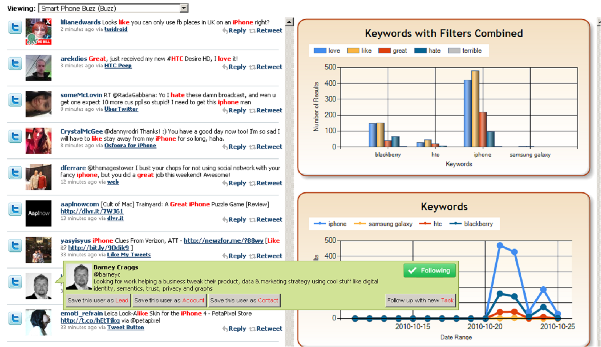The height and width of the screenshot is (347, 601).
Task: Click Twitter icon beside emoti_refrain tweet
Action: (x=15, y=319)
